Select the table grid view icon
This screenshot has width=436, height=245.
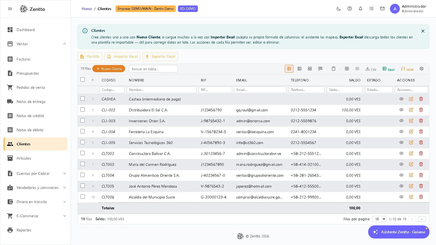(x=289, y=69)
